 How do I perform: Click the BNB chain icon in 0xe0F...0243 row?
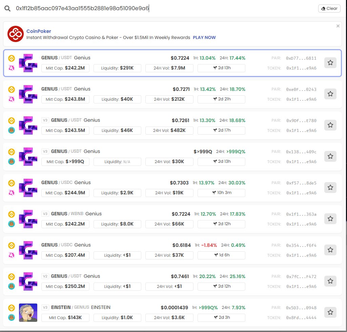[x=12, y=90]
